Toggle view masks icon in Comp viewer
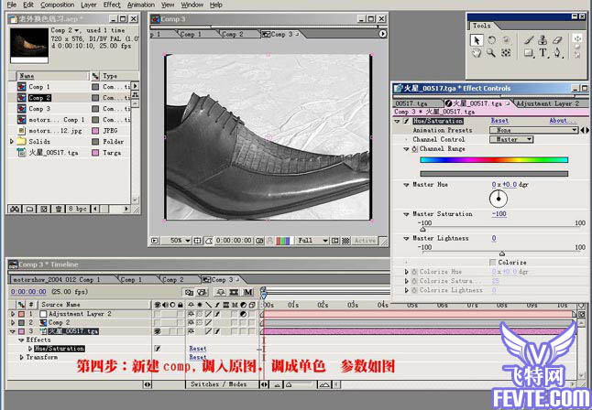The width and height of the screenshot is (592, 410). tap(208, 241)
